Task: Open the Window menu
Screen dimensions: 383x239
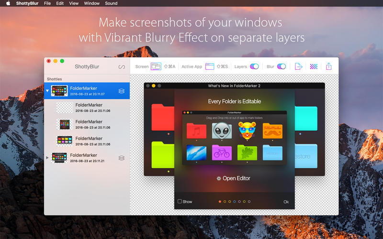Action: tap(91, 3)
